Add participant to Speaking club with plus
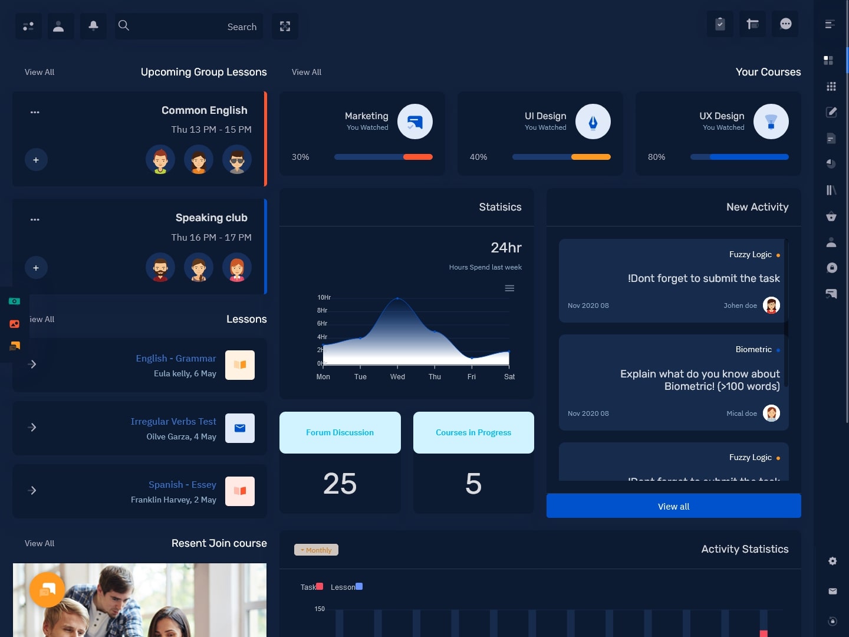This screenshot has width=849, height=637. (x=36, y=268)
